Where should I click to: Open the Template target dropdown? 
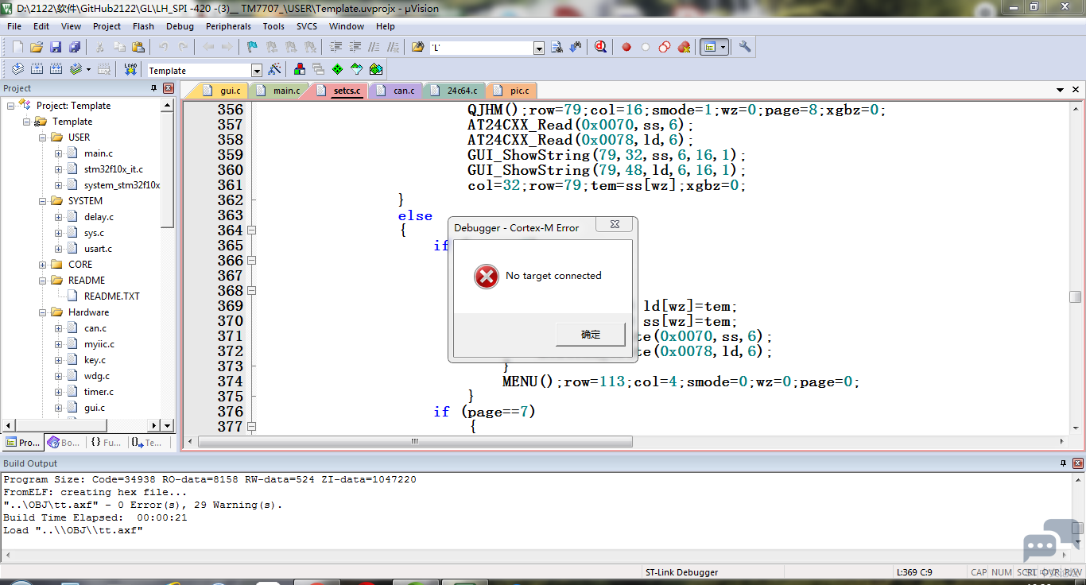coord(256,71)
